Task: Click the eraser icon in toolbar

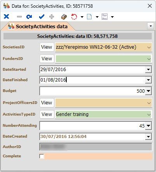Action: 64,17
